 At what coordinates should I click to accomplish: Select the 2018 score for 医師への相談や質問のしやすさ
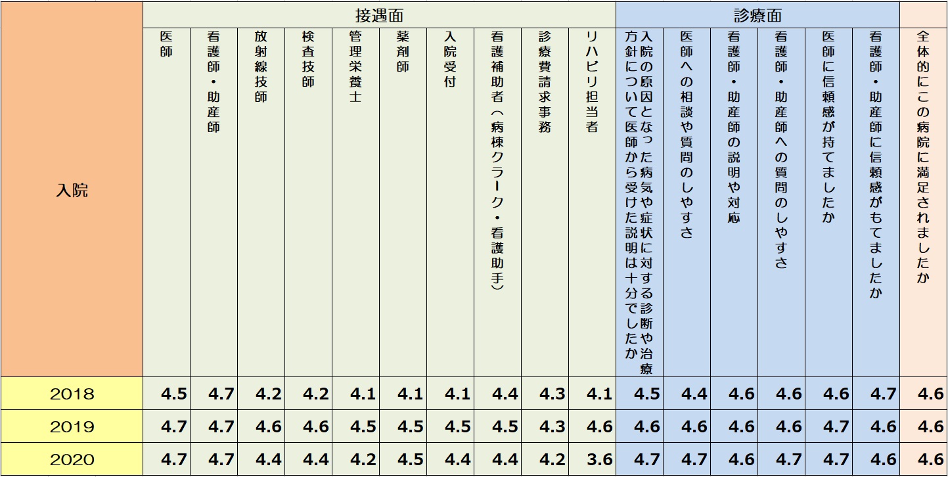click(687, 394)
